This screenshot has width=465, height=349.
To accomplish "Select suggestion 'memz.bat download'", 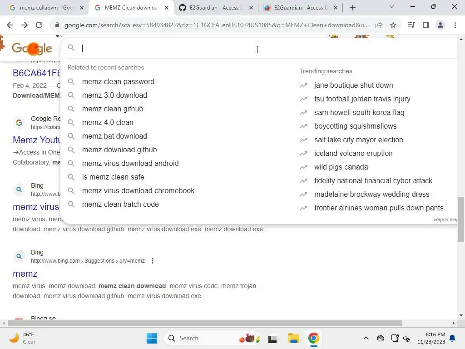I will click(x=114, y=136).
